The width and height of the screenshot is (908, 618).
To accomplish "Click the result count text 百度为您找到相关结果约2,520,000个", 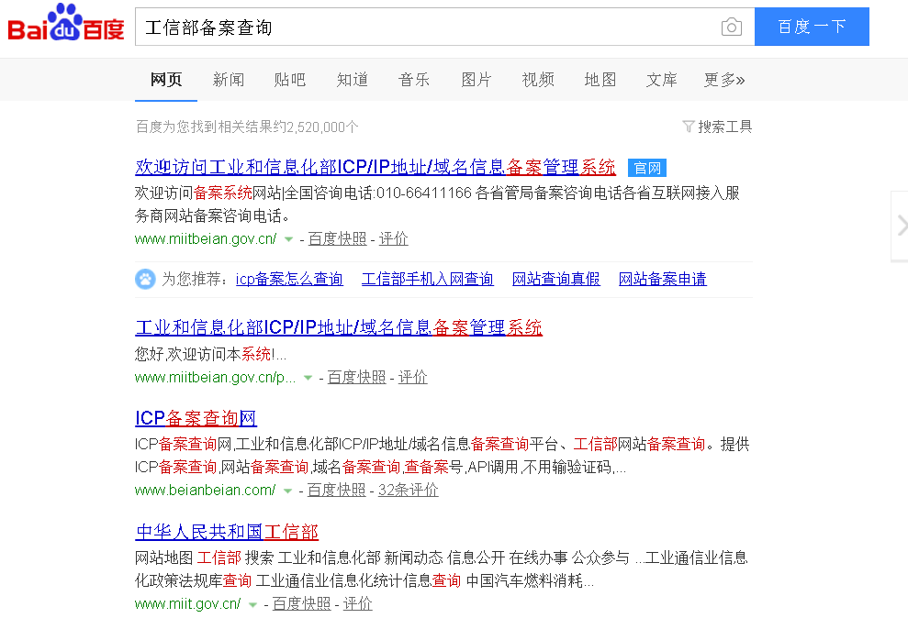I will click(247, 127).
